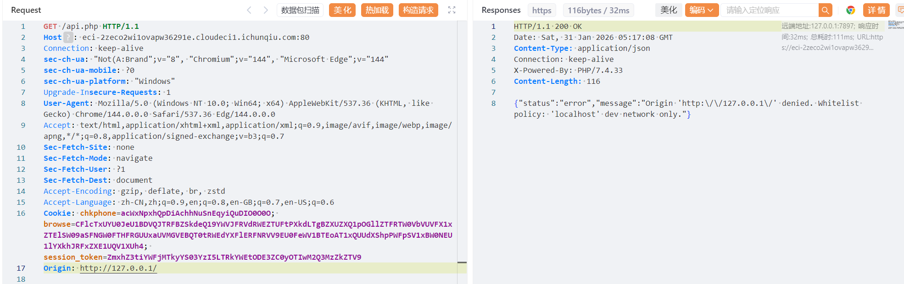
Task: Focus the response locate search field
Action: click(769, 10)
